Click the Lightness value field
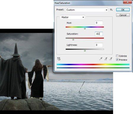Image resolution: width=133 pixels, height=114 pixels. click(x=99, y=45)
